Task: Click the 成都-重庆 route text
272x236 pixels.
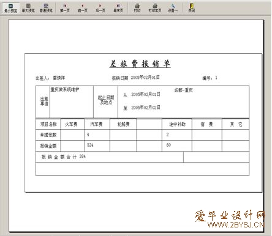Action: (183, 90)
